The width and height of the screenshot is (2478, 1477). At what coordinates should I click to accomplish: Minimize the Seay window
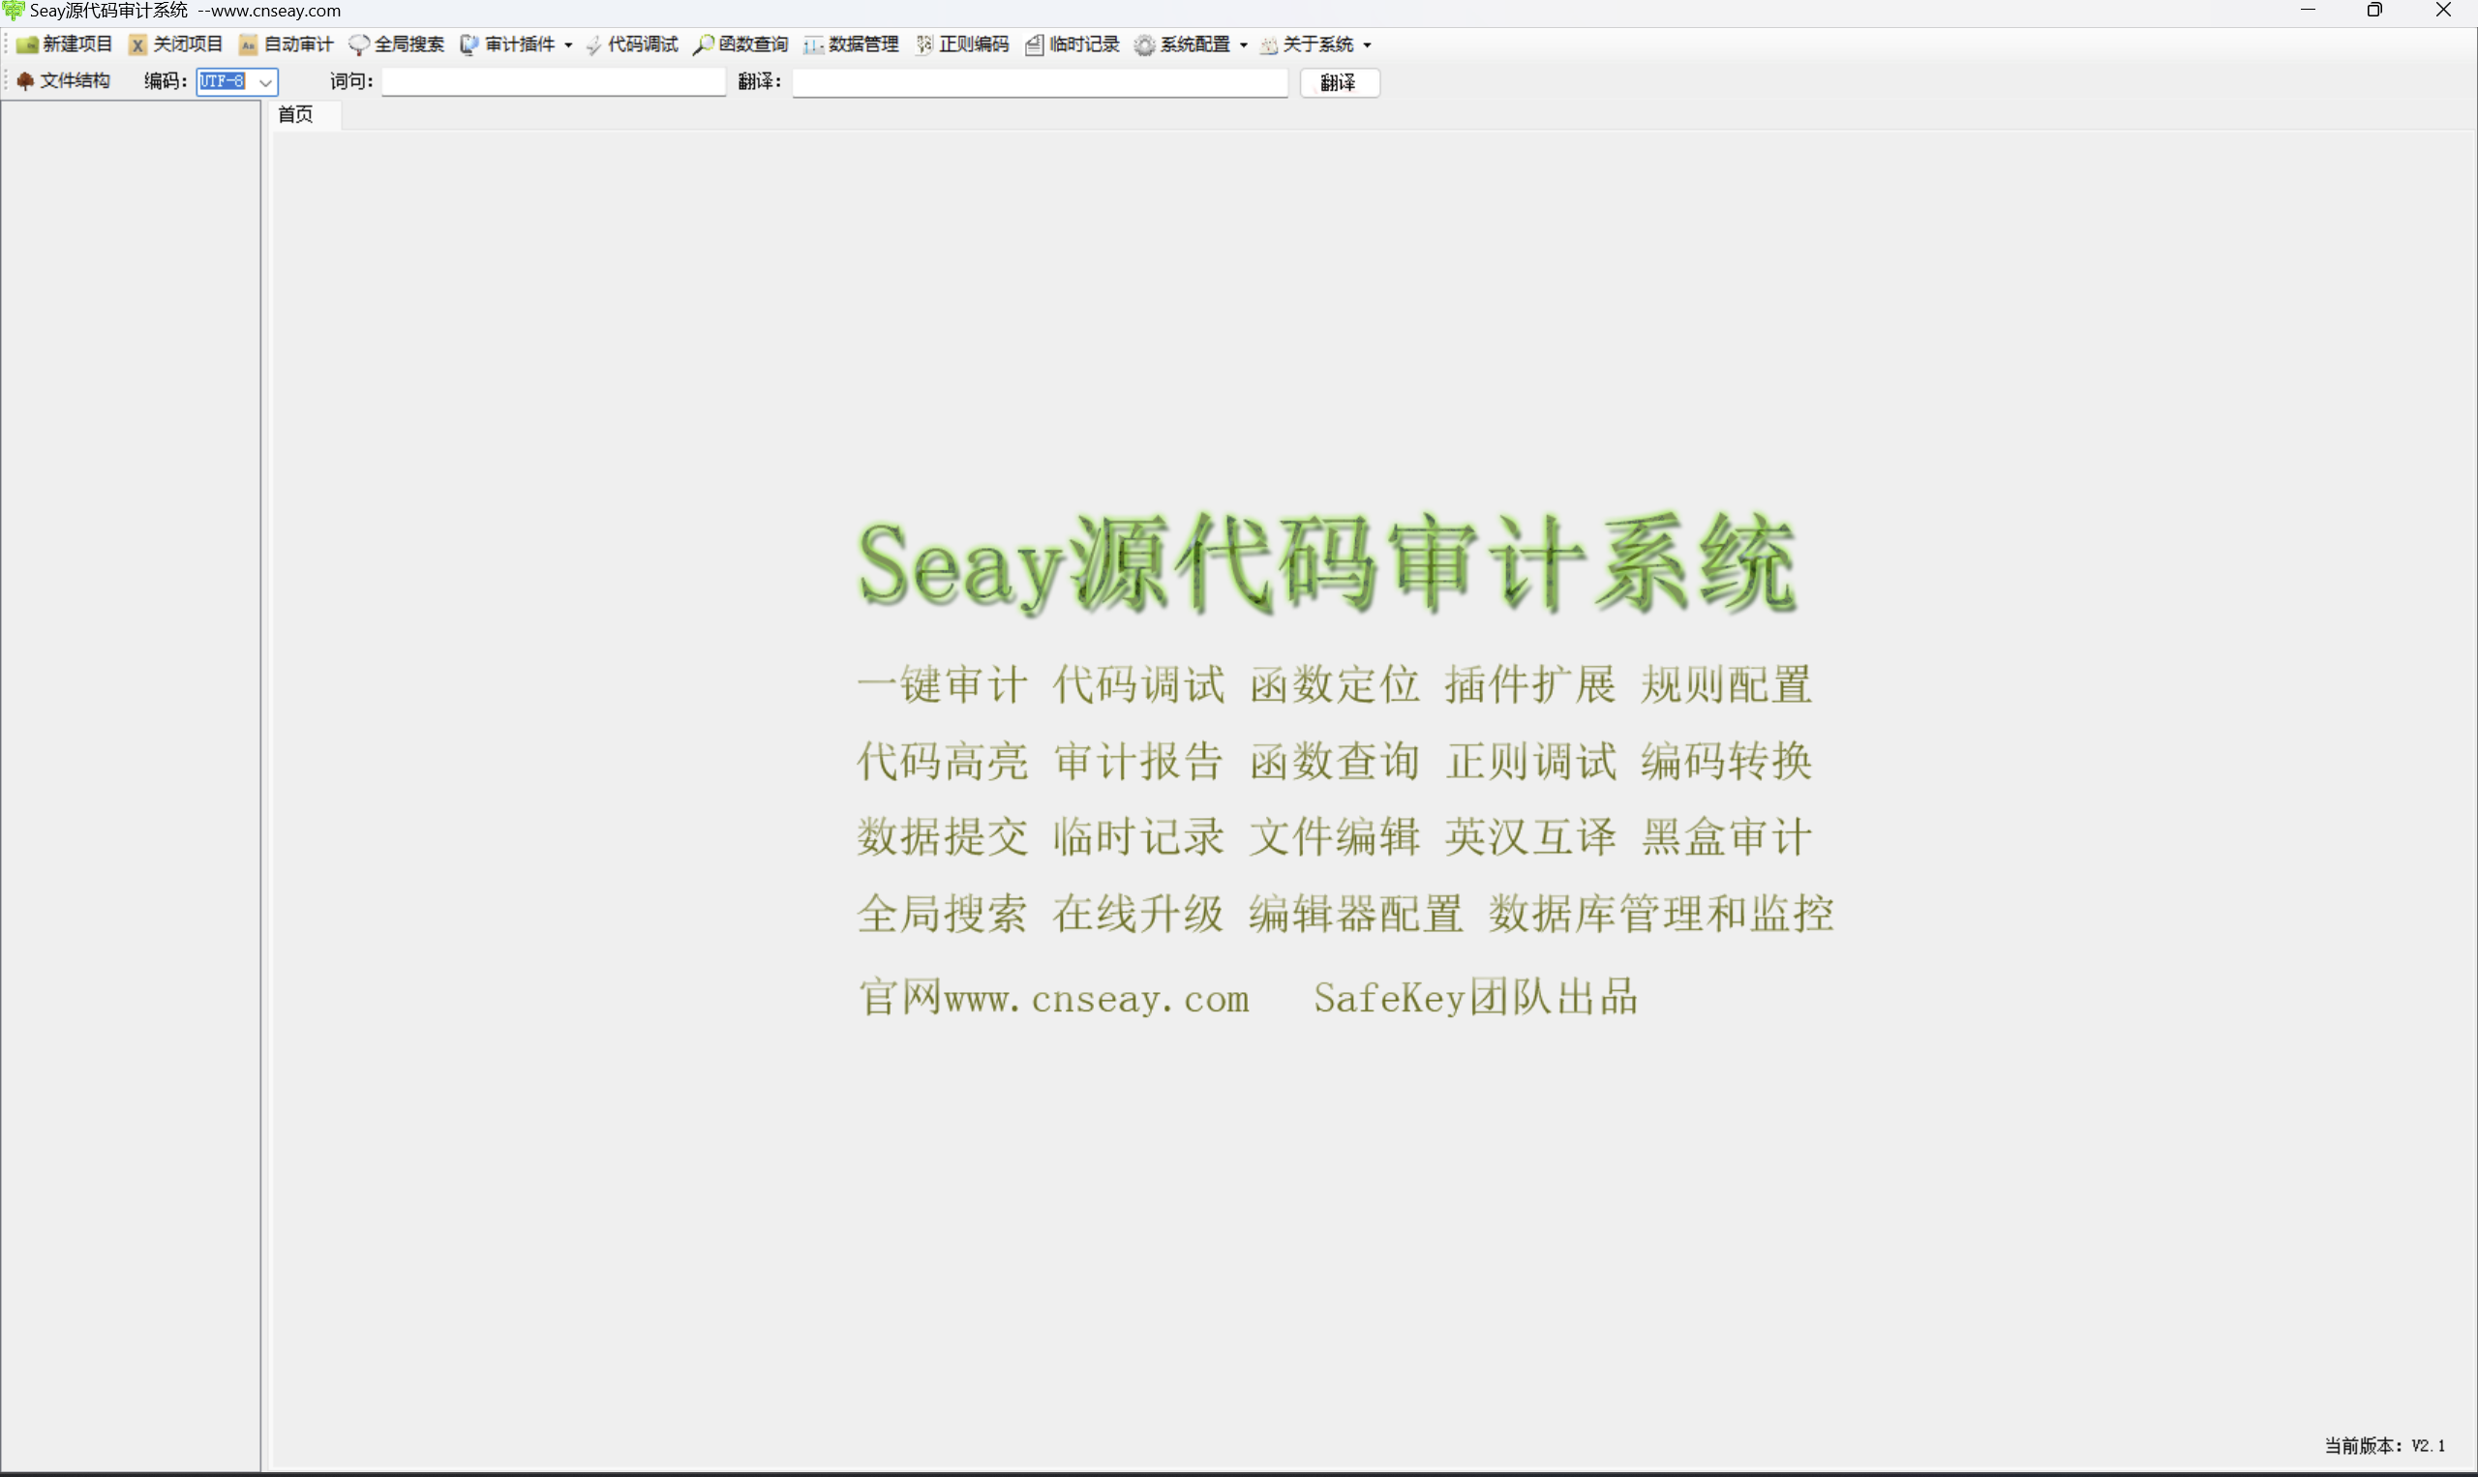click(x=2308, y=10)
